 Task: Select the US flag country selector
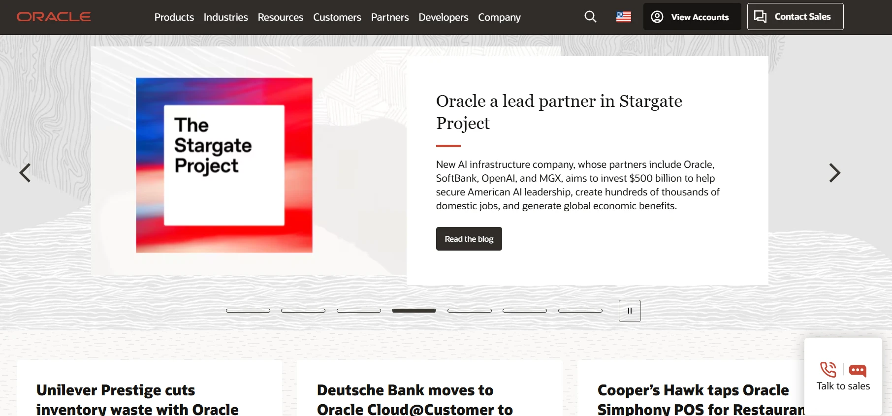(624, 17)
